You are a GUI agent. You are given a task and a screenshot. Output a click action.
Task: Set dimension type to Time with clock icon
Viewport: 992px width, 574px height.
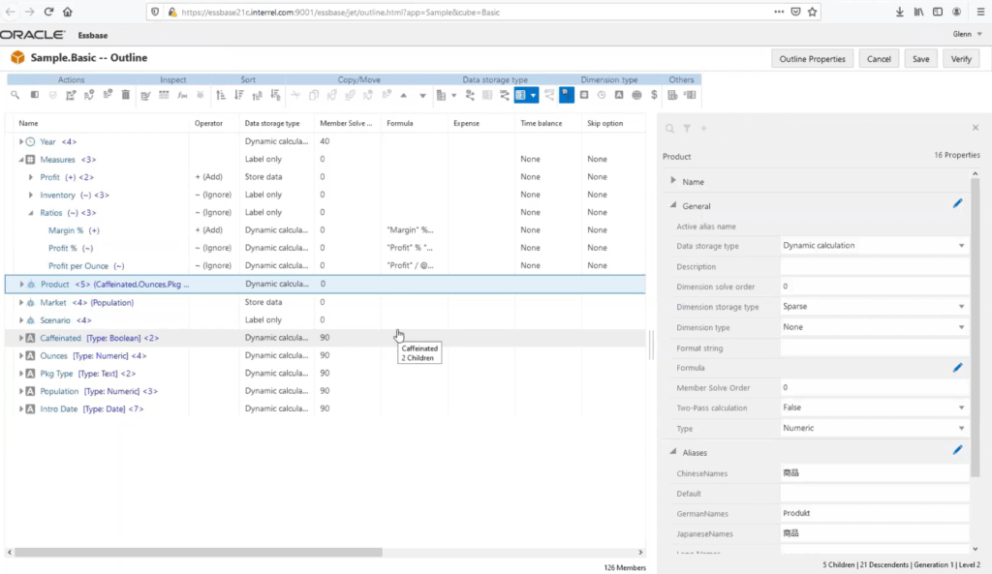[x=602, y=95]
